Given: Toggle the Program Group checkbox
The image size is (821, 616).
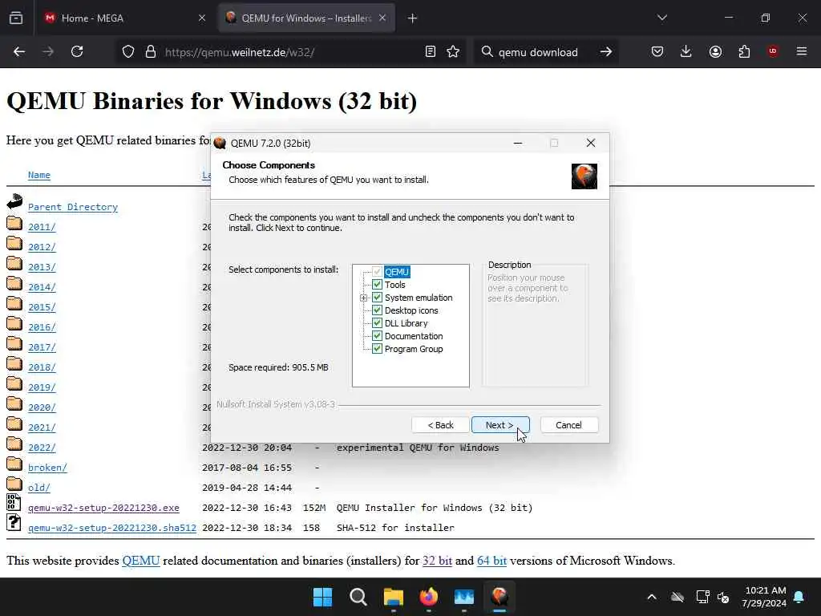Looking at the screenshot, I should pyautogui.click(x=377, y=349).
